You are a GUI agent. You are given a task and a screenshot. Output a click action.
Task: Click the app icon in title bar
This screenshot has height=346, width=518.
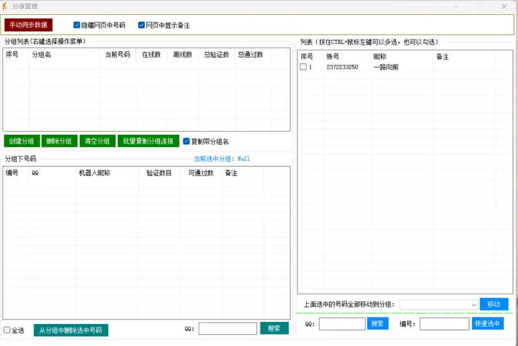(6, 6)
